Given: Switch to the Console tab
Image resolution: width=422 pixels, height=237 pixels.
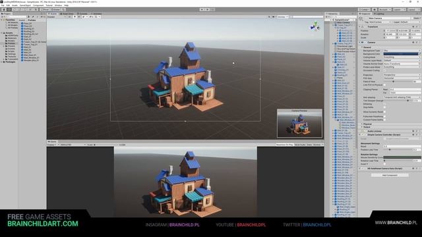Looking at the screenshot, I should tap(82, 13).
